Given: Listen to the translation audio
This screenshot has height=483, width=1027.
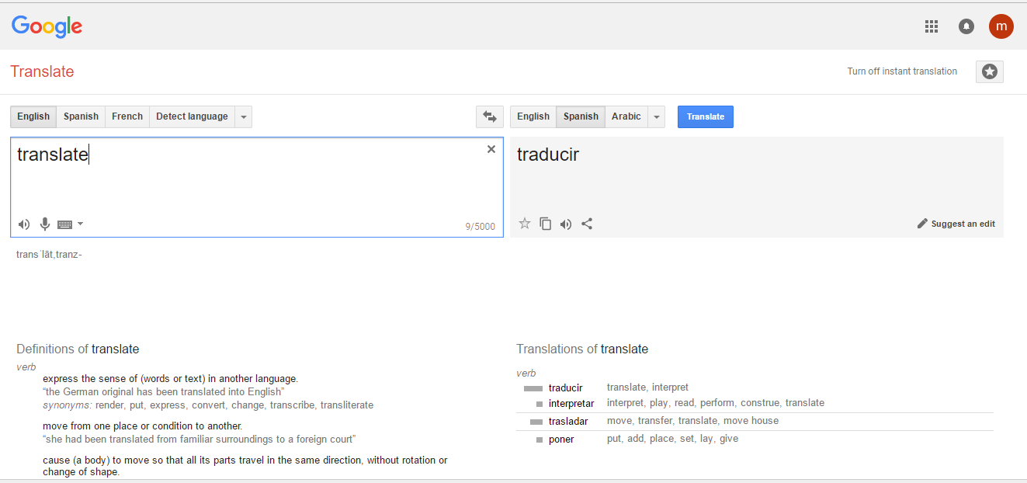Looking at the screenshot, I should [566, 224].
